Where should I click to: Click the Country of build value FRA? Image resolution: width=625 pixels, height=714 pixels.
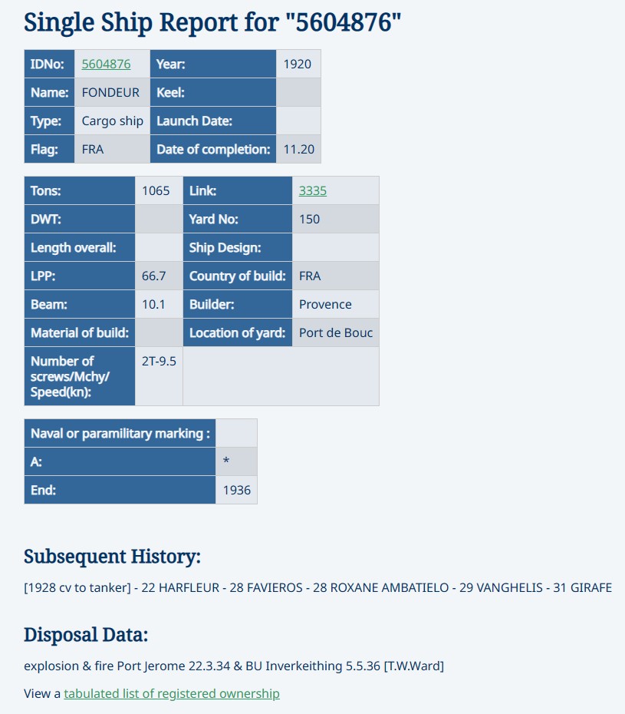310,276
